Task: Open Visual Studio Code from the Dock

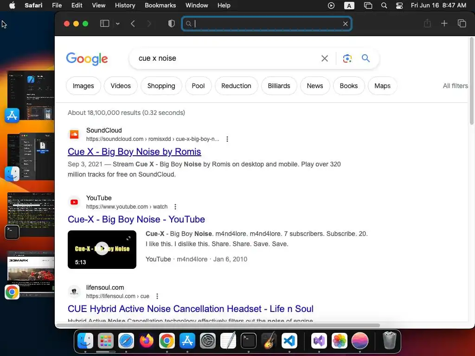Action: tap(289, 341)
